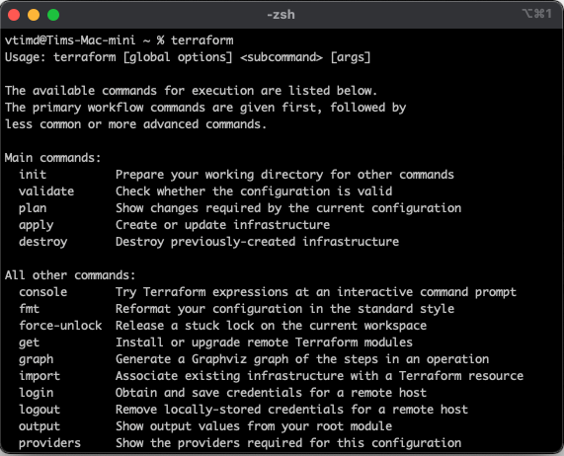Click the 'All other commands:' heading
Image resolution: width=564 pixels, height=456 pixels.
[70, 275]
